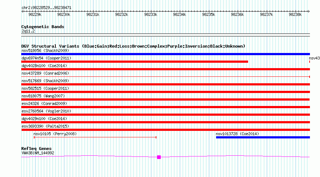Open the RefSeq Genes track title
Viewport: 320px width, 177px height.
click(x=37, y=149)
